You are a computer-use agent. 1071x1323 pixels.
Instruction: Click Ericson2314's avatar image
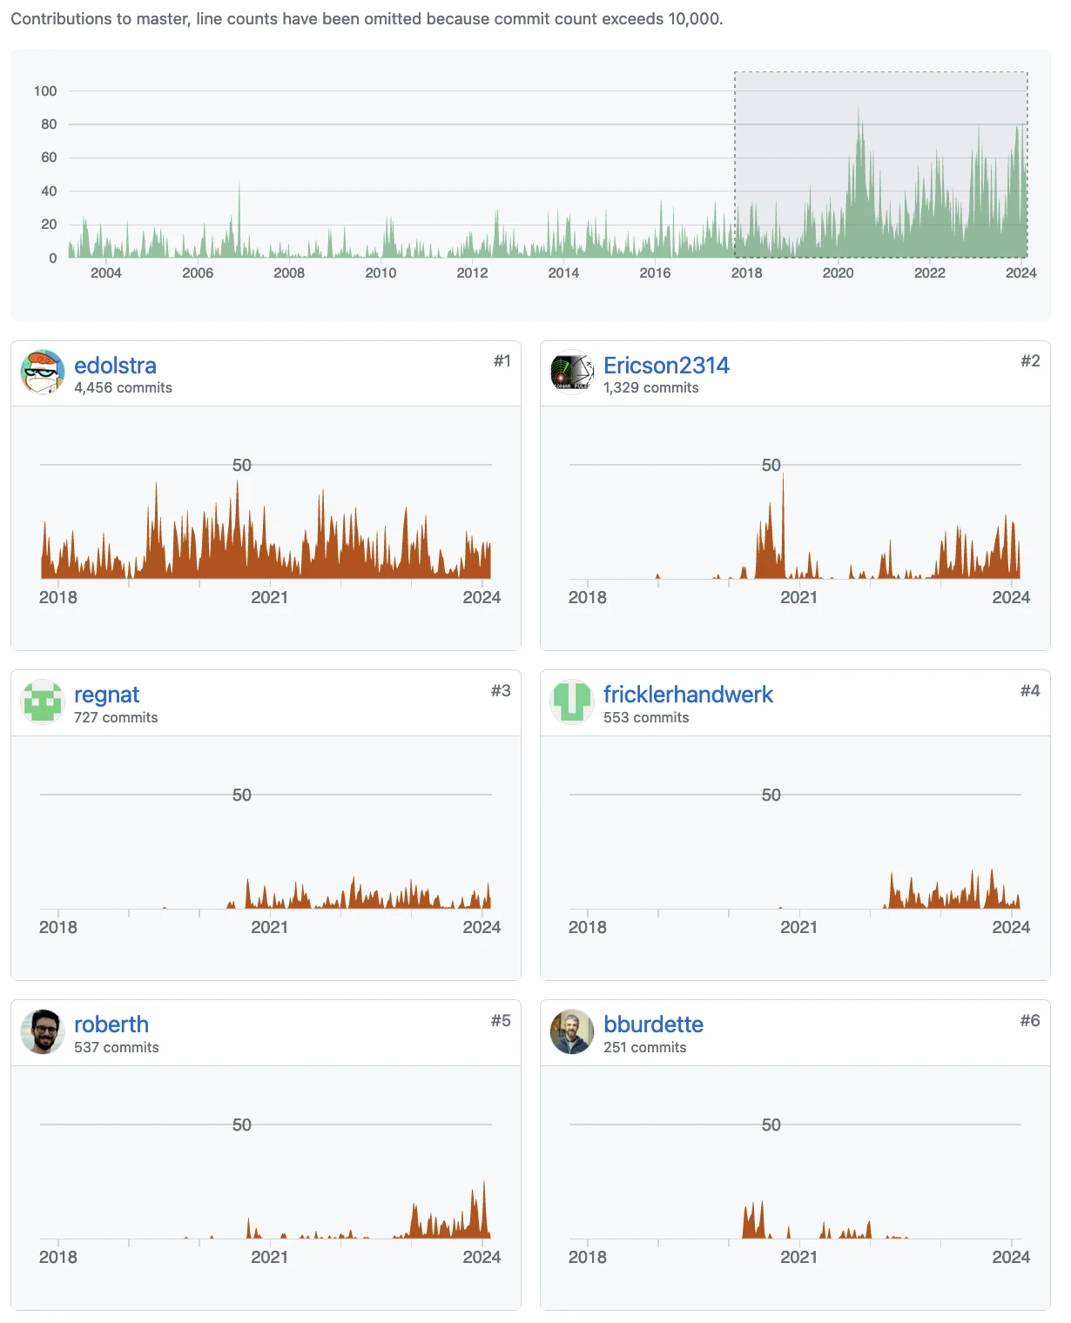tap(572, 373)
